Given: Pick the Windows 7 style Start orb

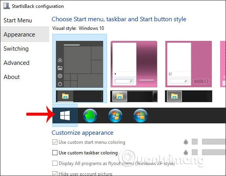Looking at the screenshot, I should 115,115.
